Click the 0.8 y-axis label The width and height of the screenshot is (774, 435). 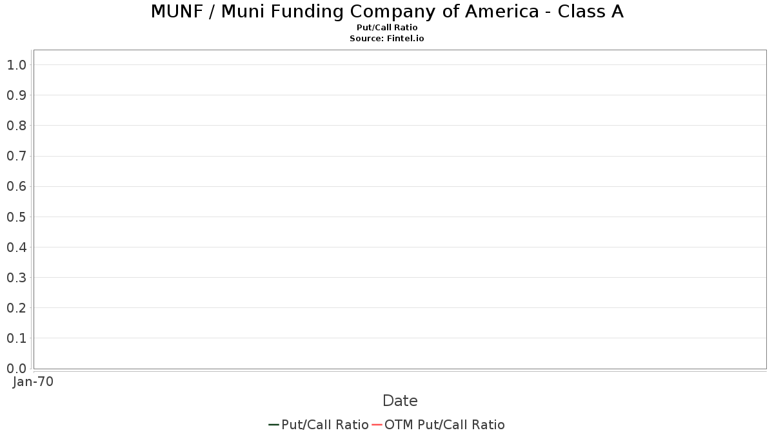pyautogui.click(x=16, y=126)
